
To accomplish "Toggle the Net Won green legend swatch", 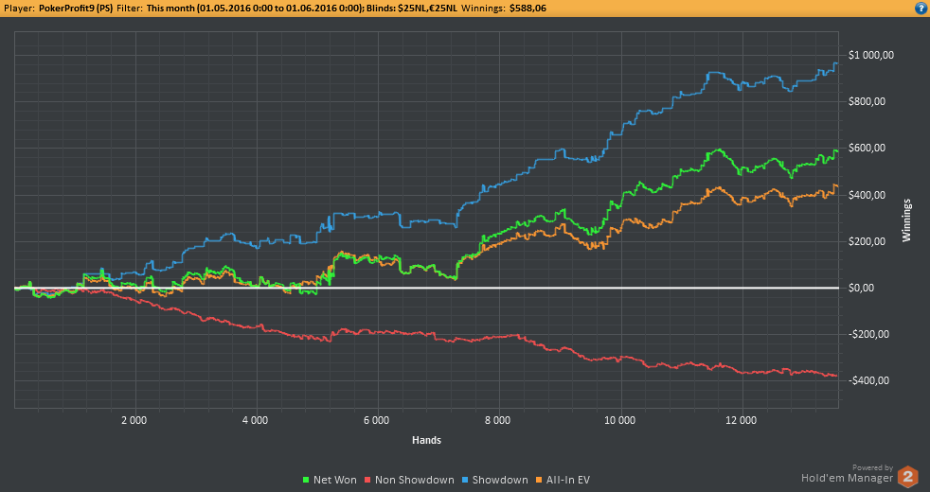I will pyautogui.click(x=306, y=480).
